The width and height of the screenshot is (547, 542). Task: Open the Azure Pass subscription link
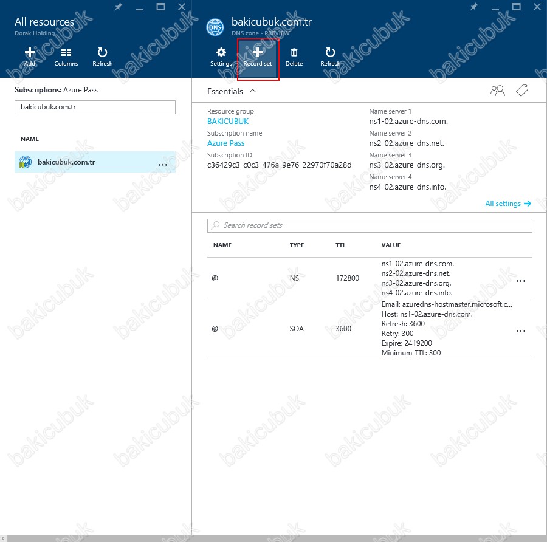[225, 143]
